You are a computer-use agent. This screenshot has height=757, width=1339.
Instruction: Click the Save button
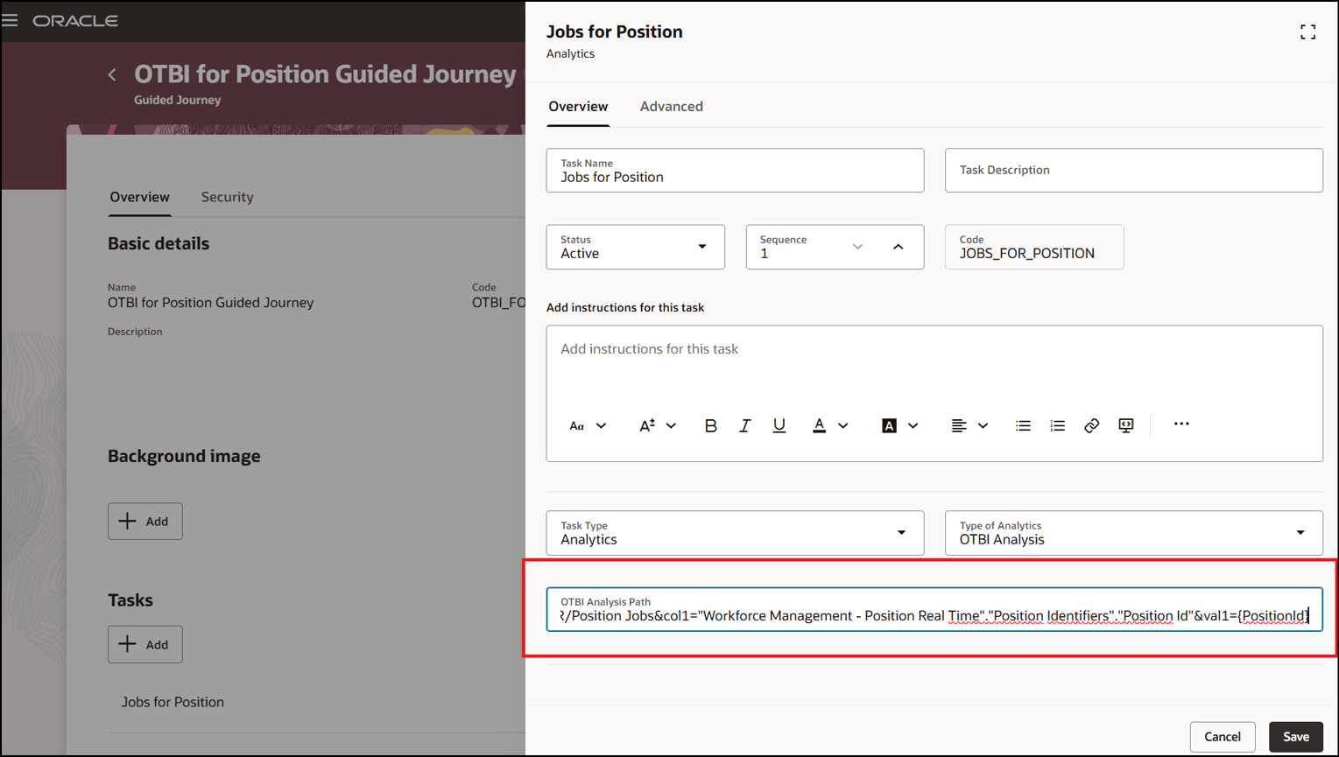(1295, 737)
